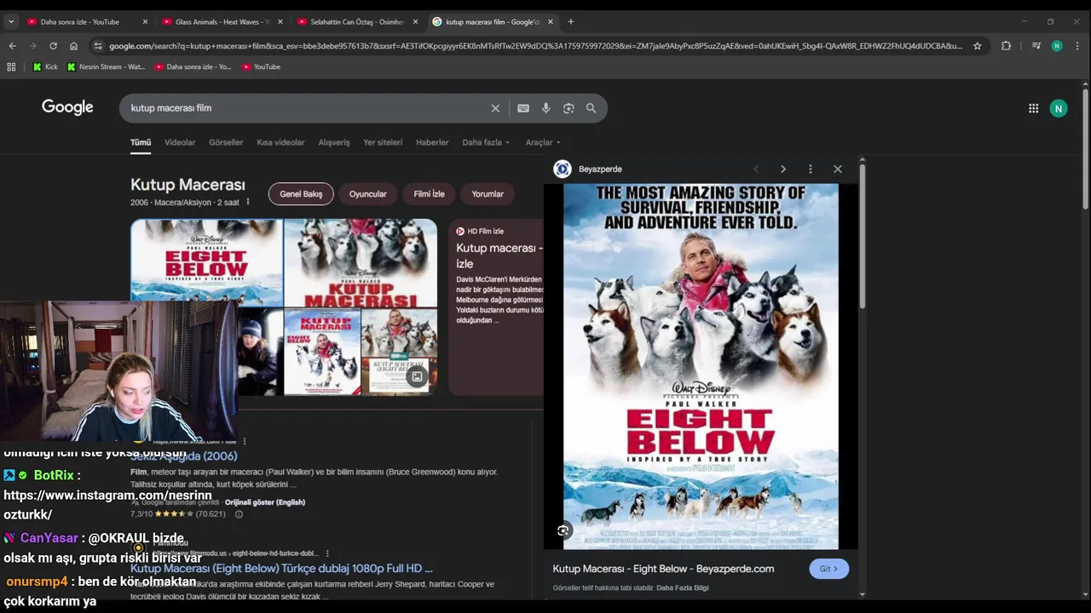Open Kutup Macerası - Eight Below - Beyazperde.com title
The height and width of the screenshot is (613, 1091).
point(663,569)
